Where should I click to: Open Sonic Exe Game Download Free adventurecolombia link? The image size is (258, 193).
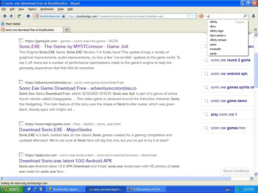(x=78, y=88)
